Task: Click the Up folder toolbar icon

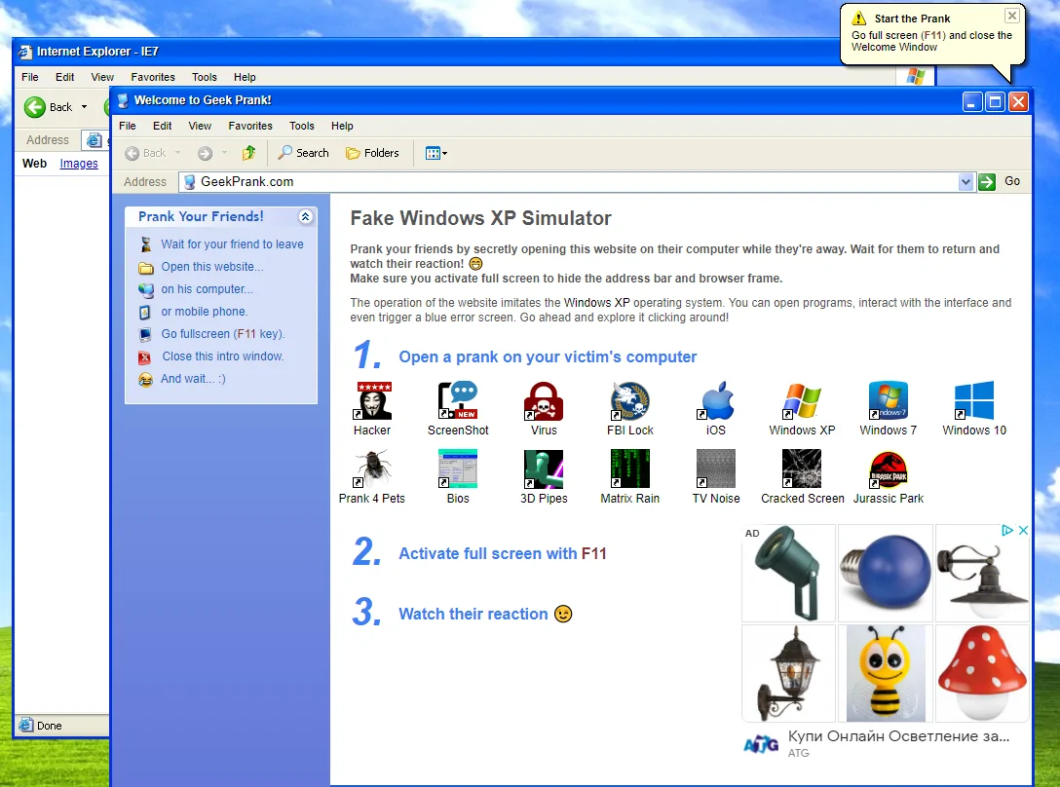Action: point(248,153)
